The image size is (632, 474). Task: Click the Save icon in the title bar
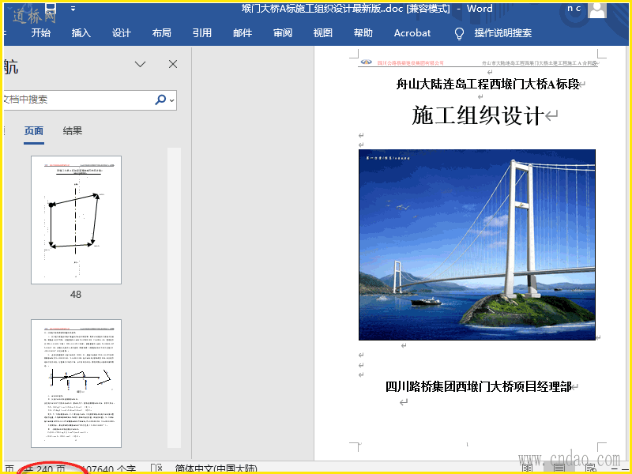coord(51,8)
